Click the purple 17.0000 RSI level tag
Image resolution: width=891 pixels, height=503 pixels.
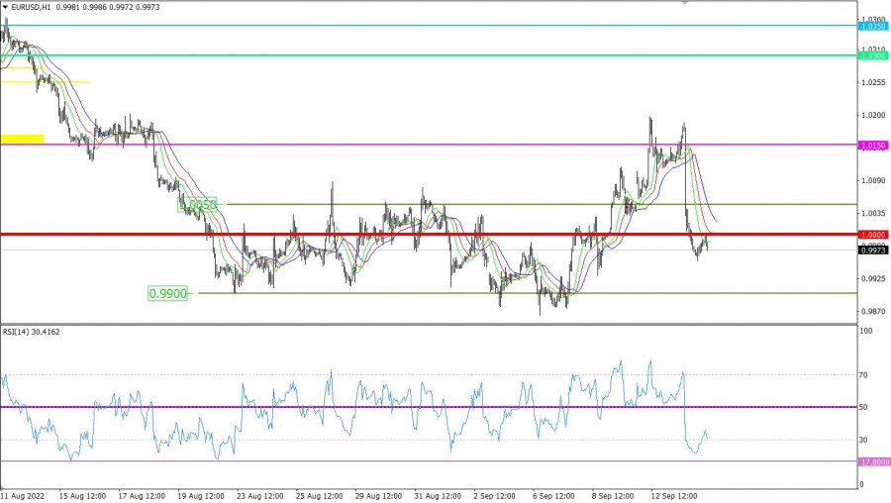pos(872,461)
